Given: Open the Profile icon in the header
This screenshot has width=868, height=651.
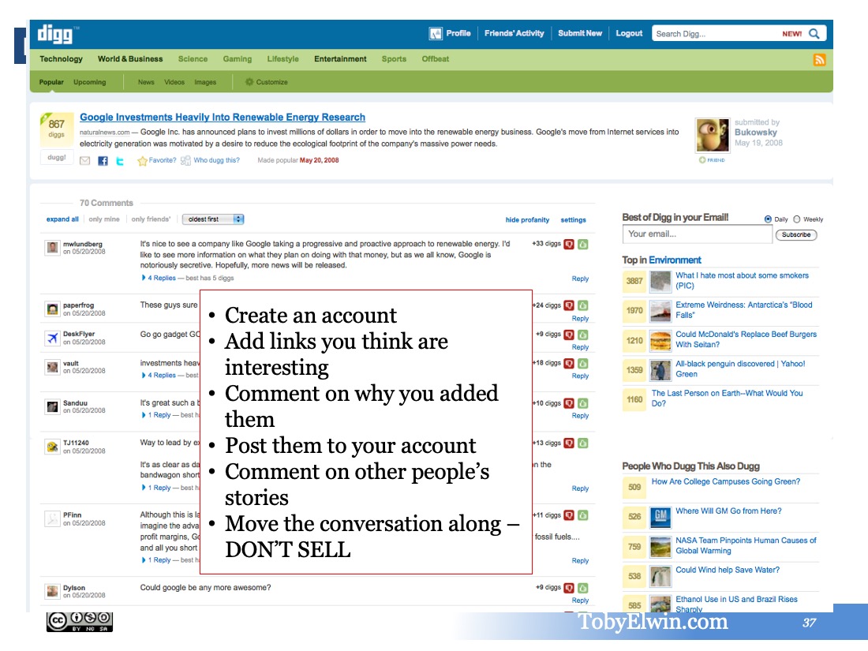Looking at the screenshot, I should pyautogui.click(x=436, y=34).
